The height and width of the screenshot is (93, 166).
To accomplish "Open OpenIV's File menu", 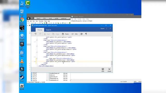I will coord(28,21).
